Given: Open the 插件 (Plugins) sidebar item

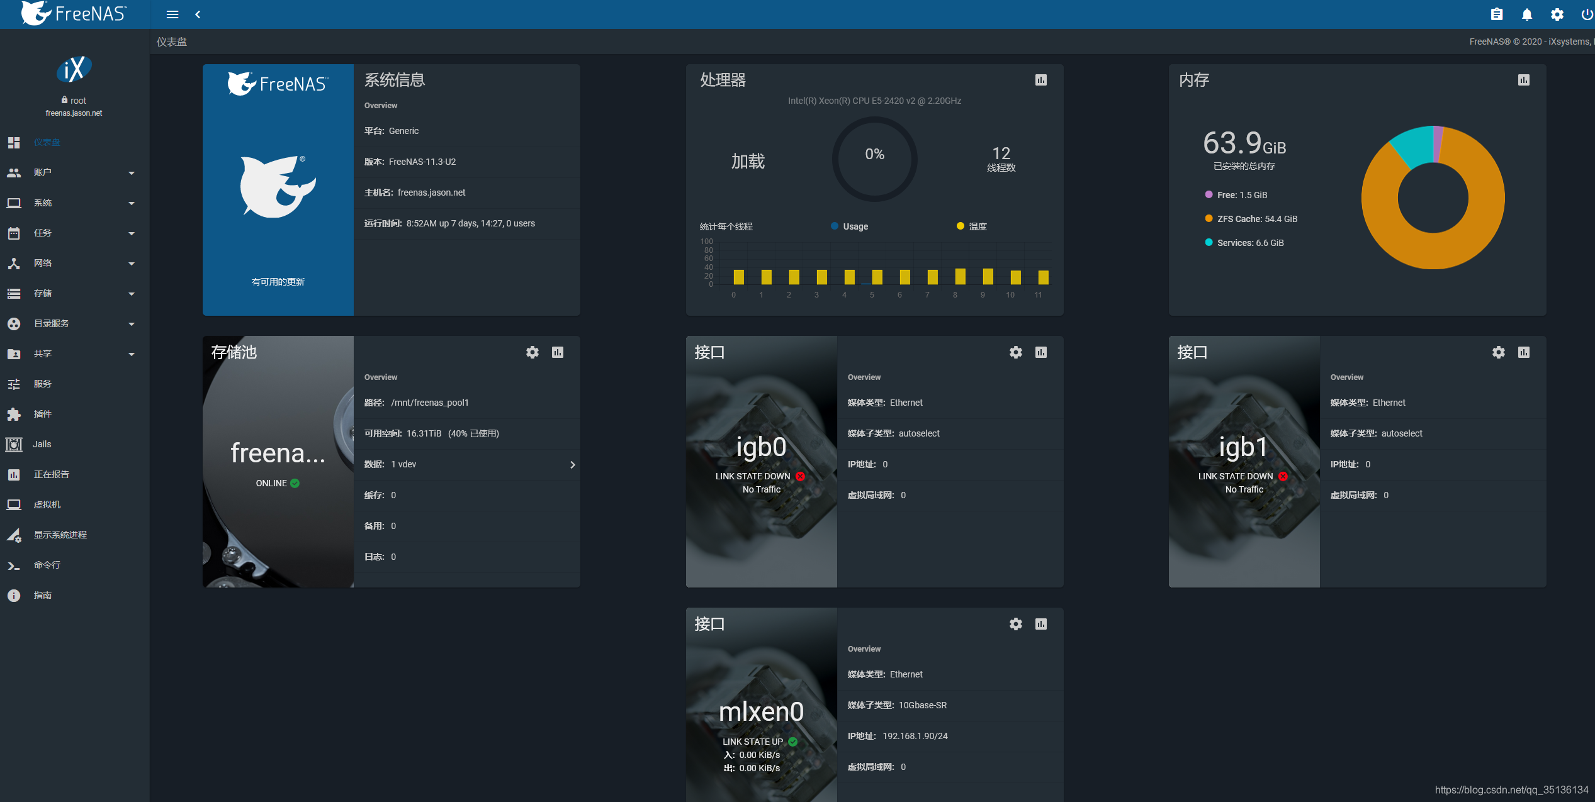Looking at the screenshot, I should (x=42, y=414).
